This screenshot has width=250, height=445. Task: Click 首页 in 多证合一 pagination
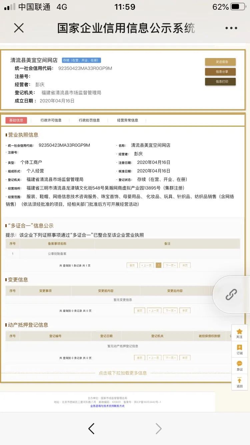(132, 266)
